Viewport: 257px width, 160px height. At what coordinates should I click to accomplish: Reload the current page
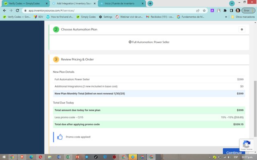click(x=17, y=10)
